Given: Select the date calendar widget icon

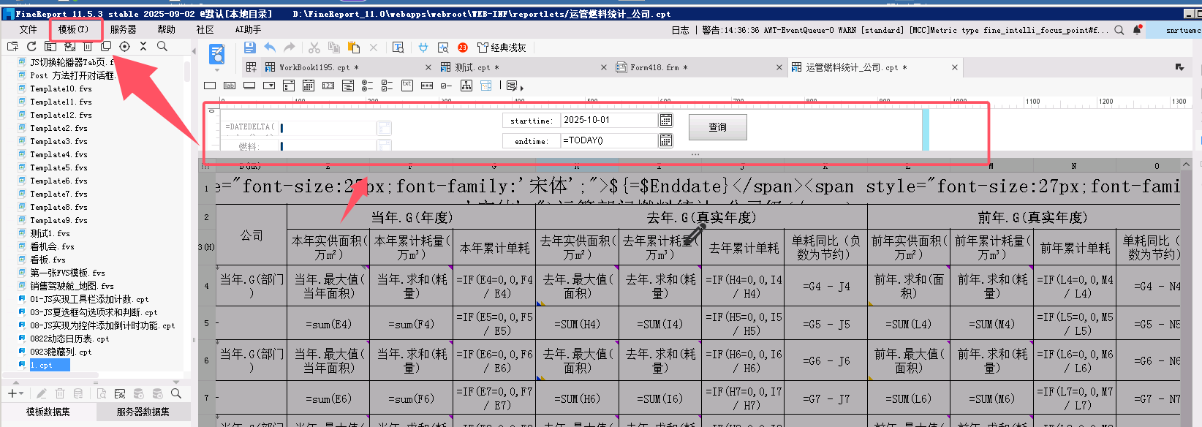Looking at the screenshot, I should click(x=309, y=86).
